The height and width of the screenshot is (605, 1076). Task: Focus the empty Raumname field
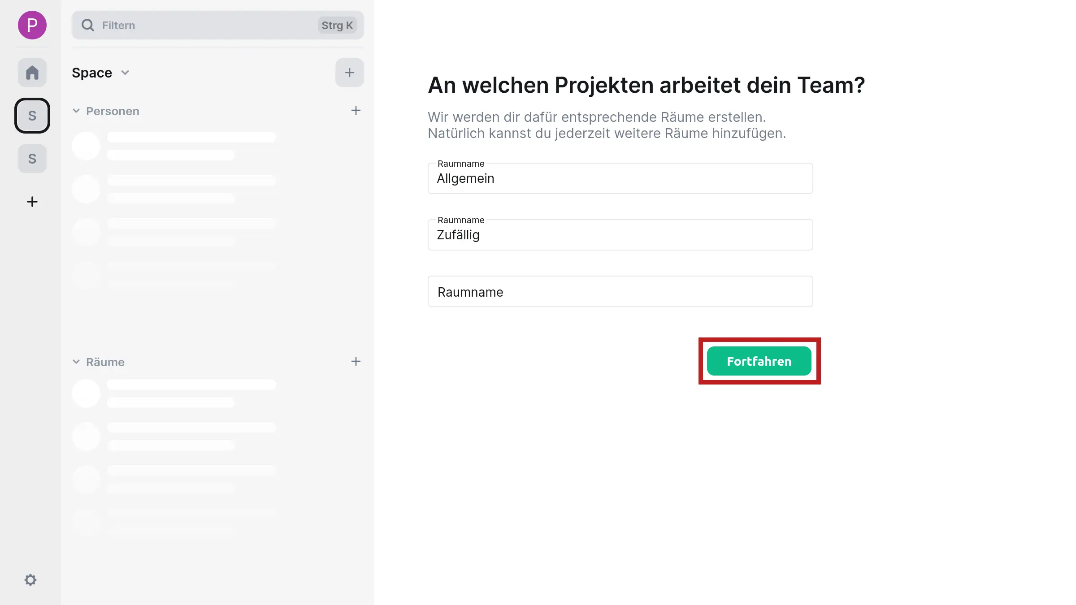[x=620, y=291]
